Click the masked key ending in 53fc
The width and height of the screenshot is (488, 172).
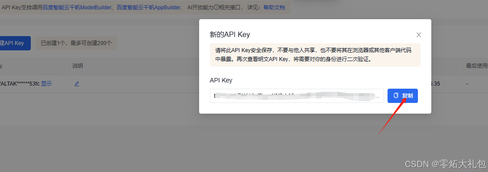pos(20,83)
